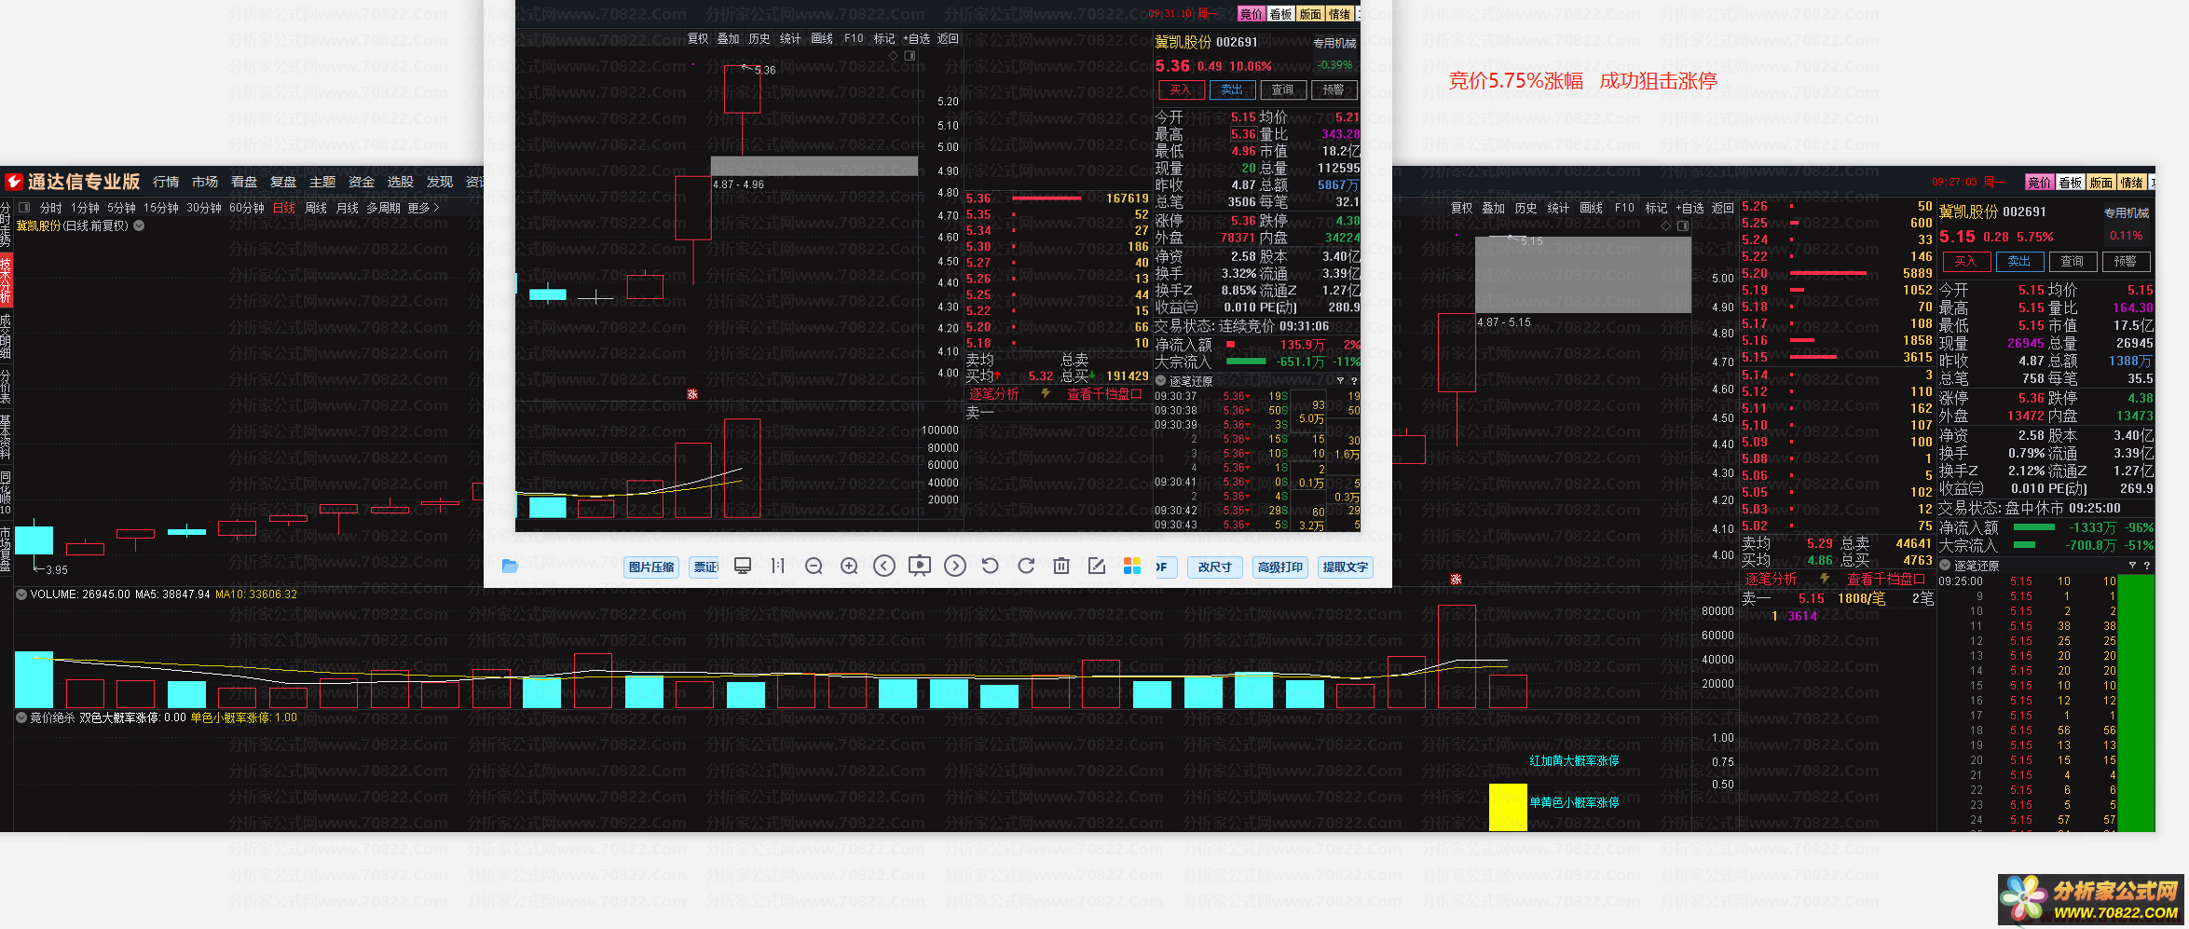Zoom in with the plus magnifier
This screenshot has height=929, width=2189.
point(849,567)
